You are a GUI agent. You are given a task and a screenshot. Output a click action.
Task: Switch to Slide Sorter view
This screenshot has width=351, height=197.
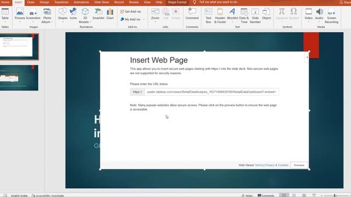[x=294, y=195]
